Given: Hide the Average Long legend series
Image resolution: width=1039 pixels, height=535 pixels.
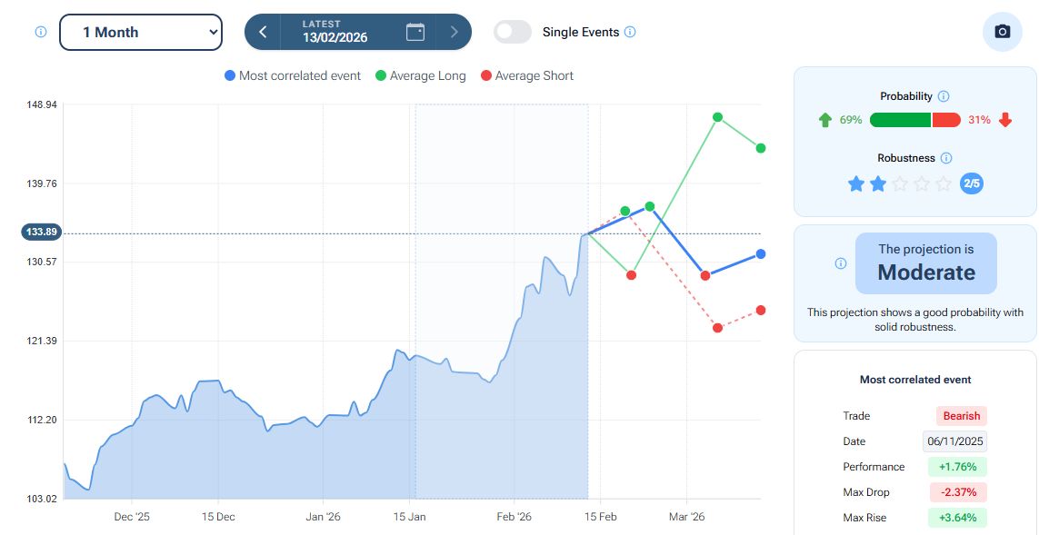Looking at the screenshot, I should click(420, 76).
